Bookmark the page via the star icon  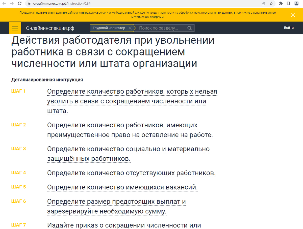point(271,4)
